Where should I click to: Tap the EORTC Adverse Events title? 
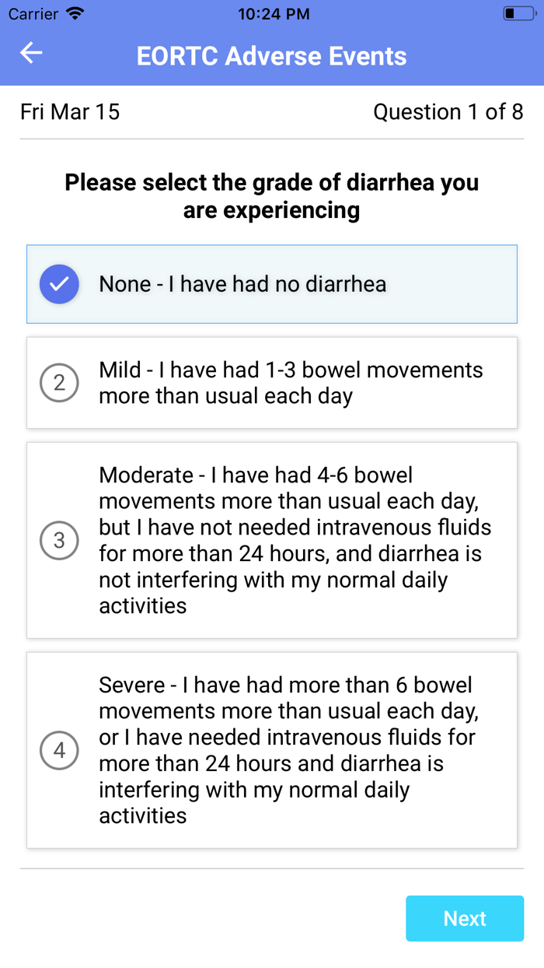coord(272,56)
